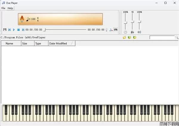Open the yellow folder icon

click(124, 37)
